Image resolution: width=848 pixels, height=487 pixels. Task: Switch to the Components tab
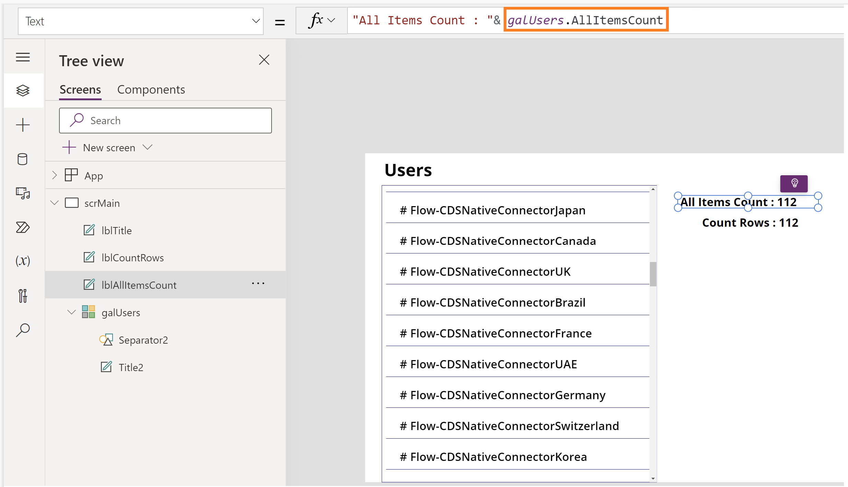pyautogui.click(x=151, y=90)
